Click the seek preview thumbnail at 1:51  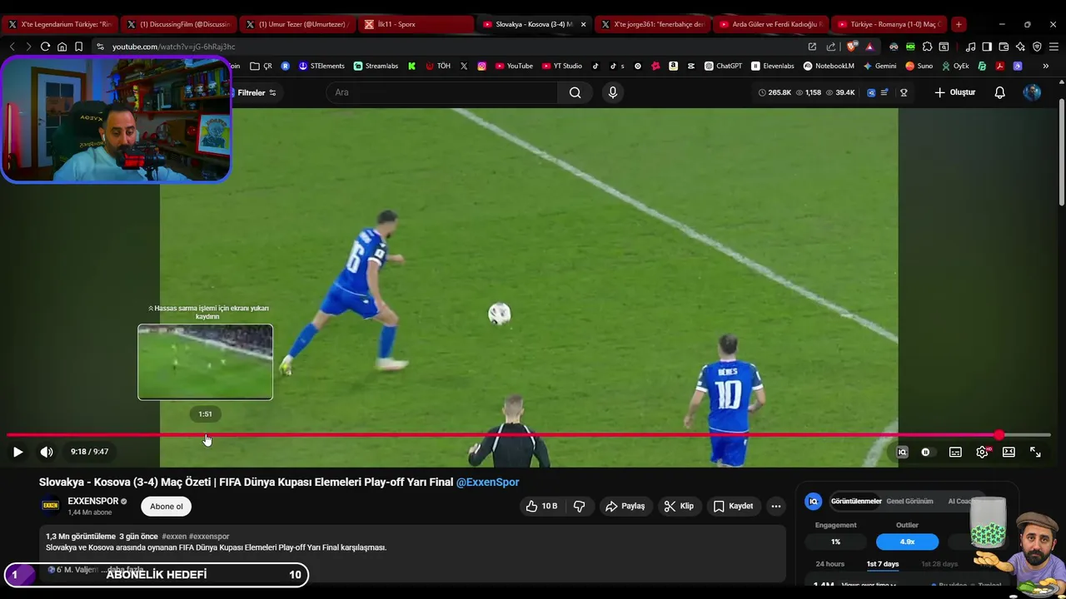tap(205, 362)
